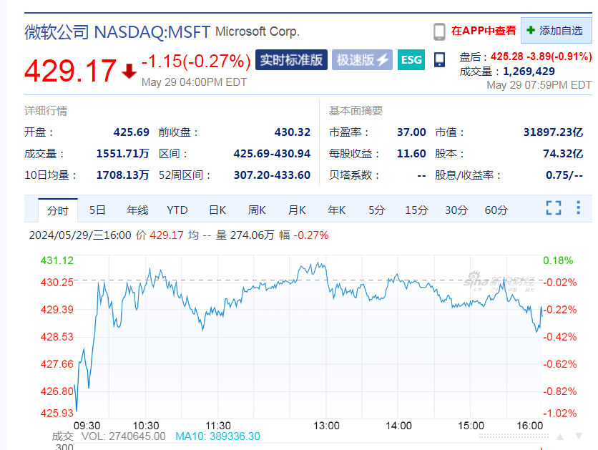
Task: Click the 成交量 value 1551.71万
Action: click(122, 154)
